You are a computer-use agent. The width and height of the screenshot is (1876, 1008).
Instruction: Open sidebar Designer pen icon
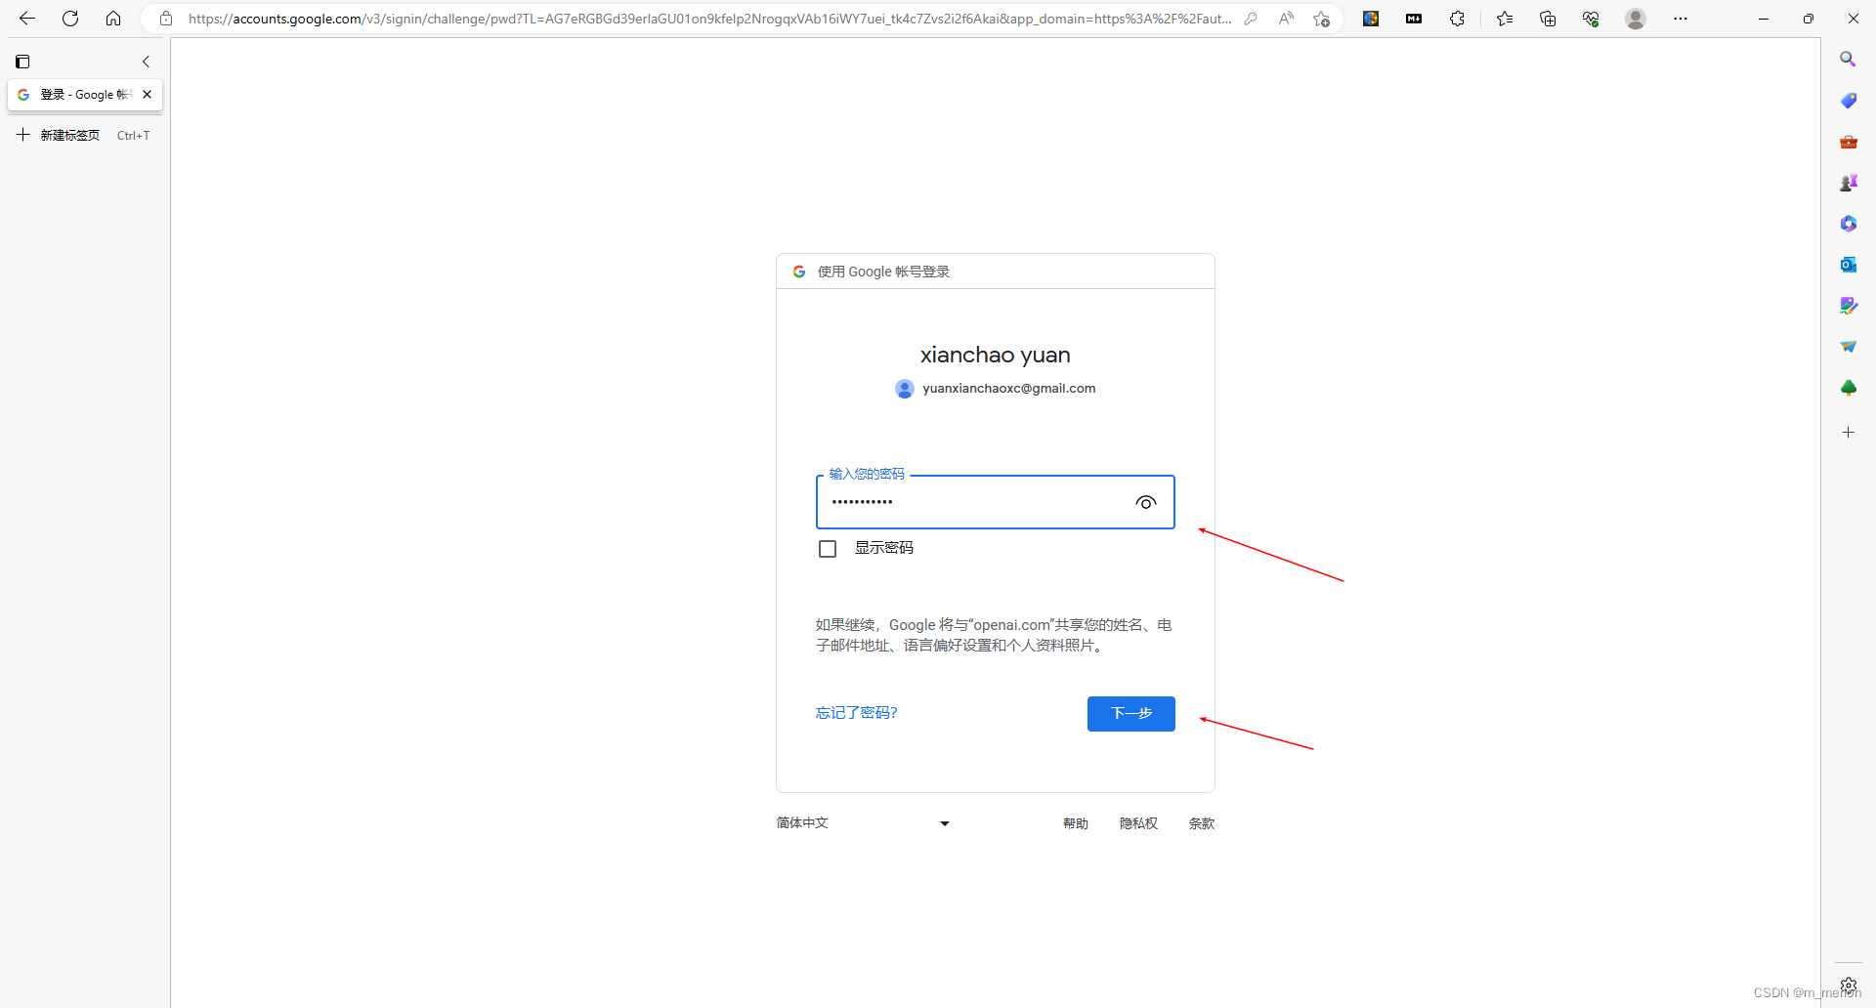point(1848,306)
